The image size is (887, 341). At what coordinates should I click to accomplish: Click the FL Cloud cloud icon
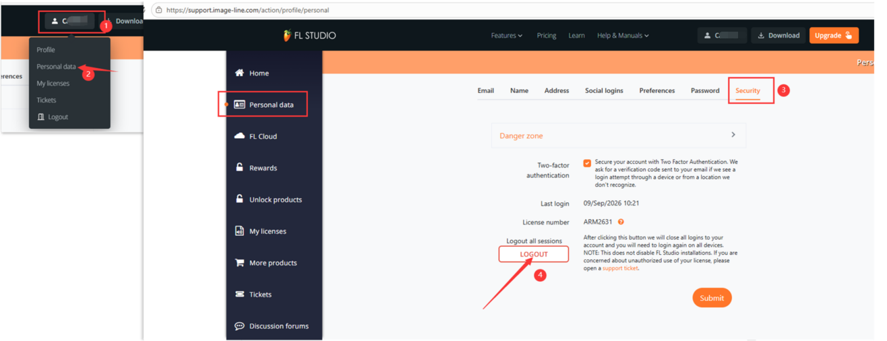click(x=239, y=136)
